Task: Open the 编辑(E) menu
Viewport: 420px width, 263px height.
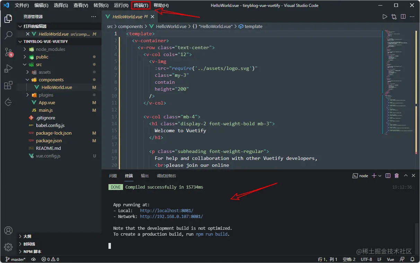Action: pyautogui.click(x=42, y=5)
